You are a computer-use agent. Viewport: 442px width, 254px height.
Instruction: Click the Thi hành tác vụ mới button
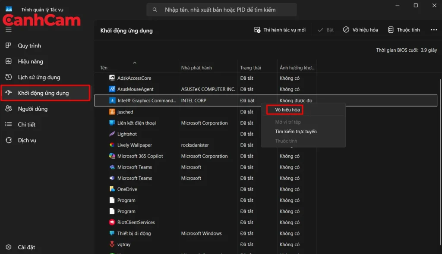tap(280, 29)
